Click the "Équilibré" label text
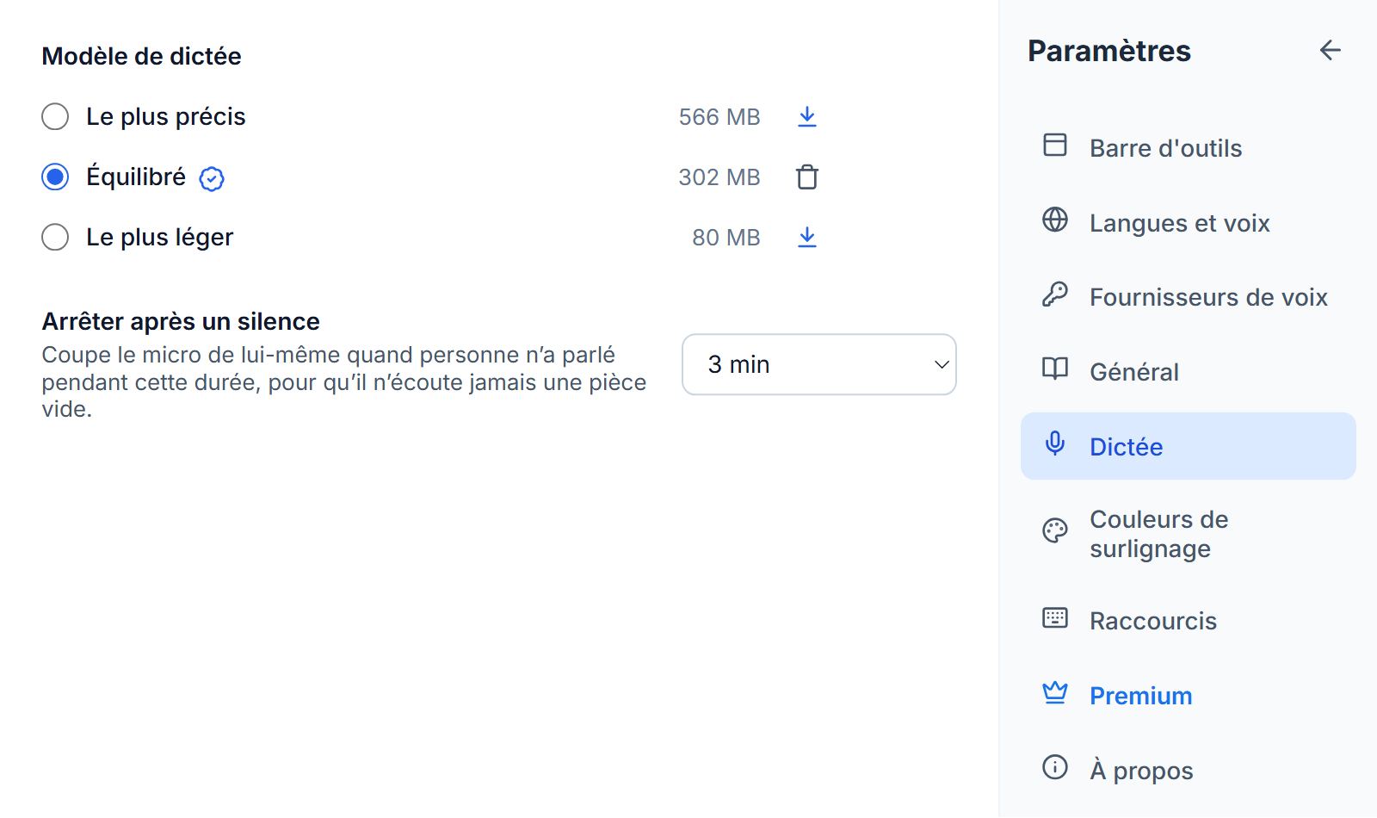1377x818 pixels. tap(136, 177)
